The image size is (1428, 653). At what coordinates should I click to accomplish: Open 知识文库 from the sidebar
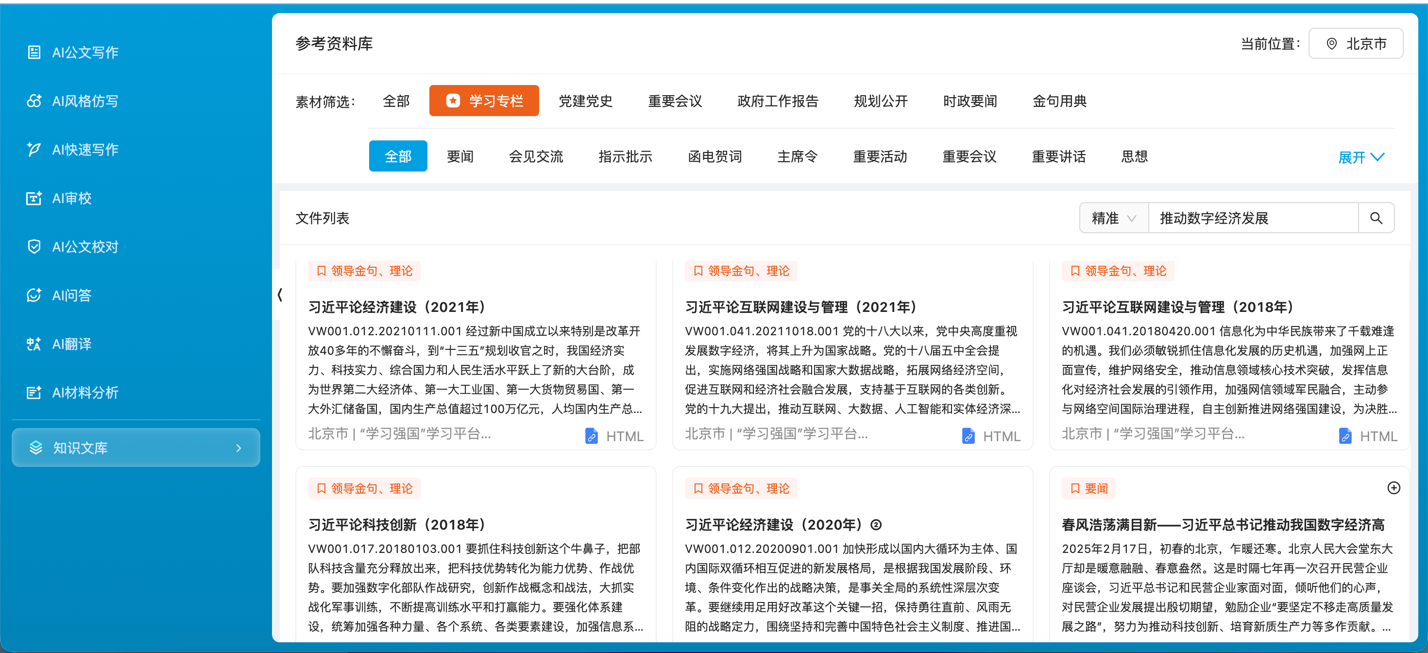(80, 447)
